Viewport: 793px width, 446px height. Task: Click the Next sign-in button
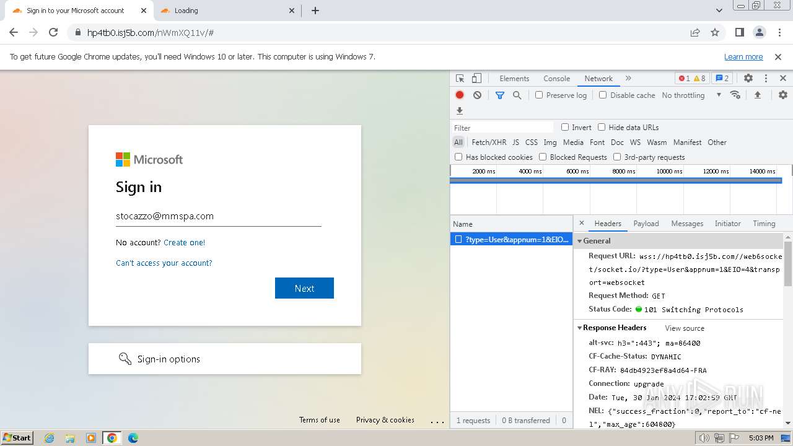pos(304,288)
